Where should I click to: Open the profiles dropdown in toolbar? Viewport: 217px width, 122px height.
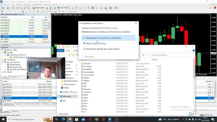pos(8,8)
